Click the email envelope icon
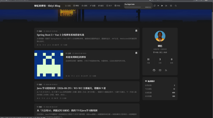 point(160,70)
